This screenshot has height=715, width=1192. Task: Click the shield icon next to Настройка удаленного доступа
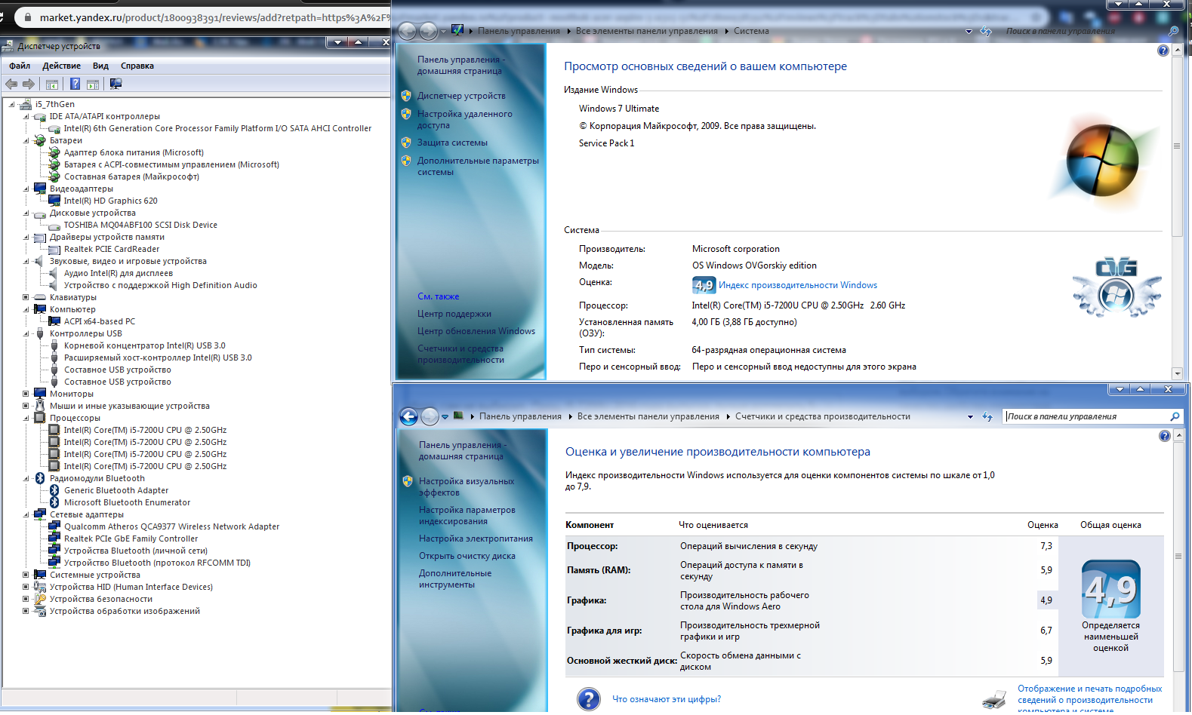[406, 114]
